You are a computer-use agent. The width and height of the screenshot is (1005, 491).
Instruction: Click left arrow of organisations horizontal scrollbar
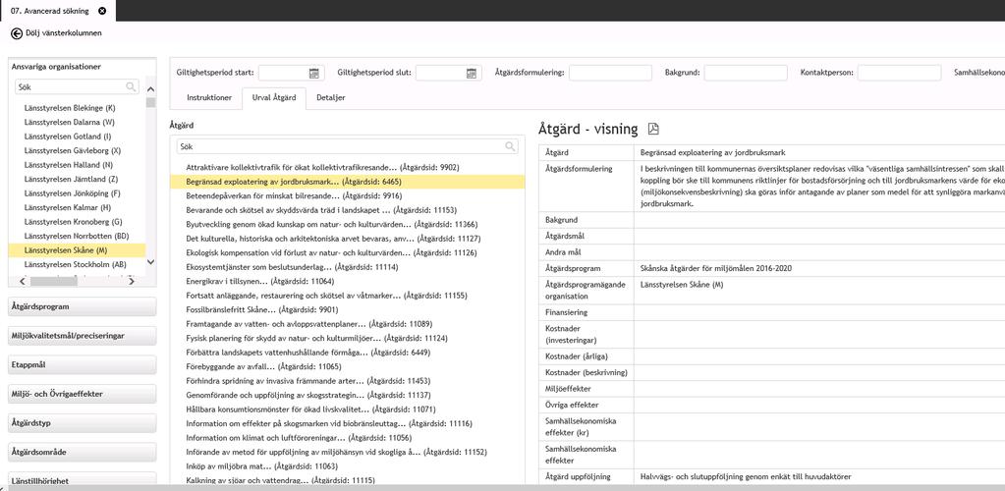coord(22,281)
